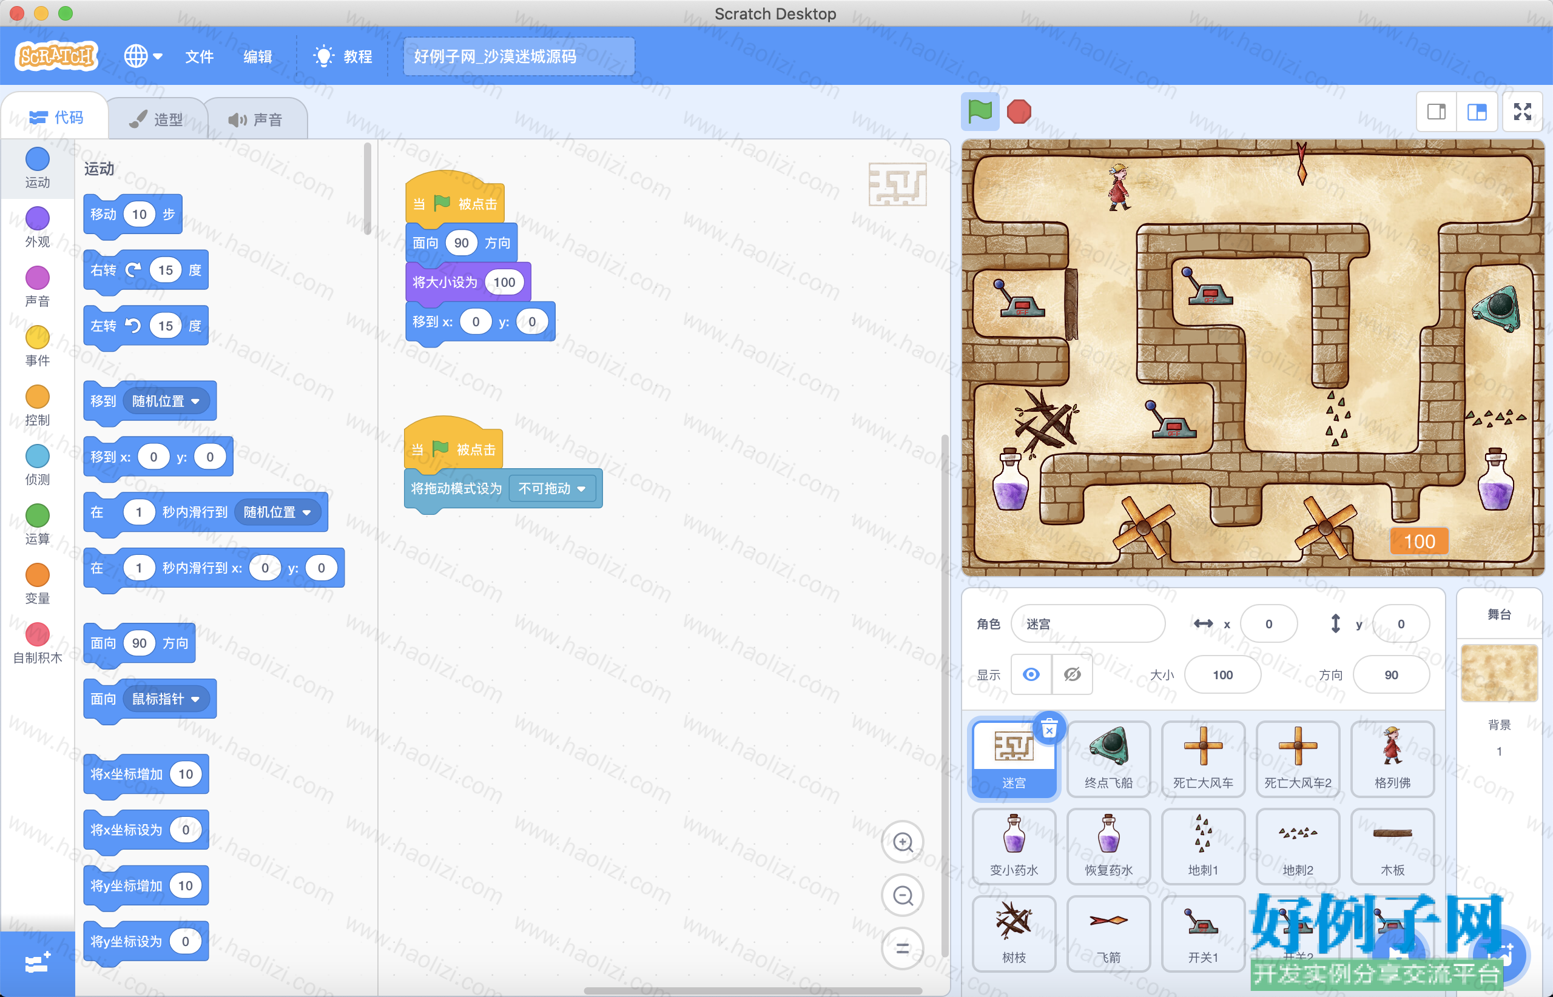Open the language globe menu
1553x997 pixels.
(x=143, y=56)
